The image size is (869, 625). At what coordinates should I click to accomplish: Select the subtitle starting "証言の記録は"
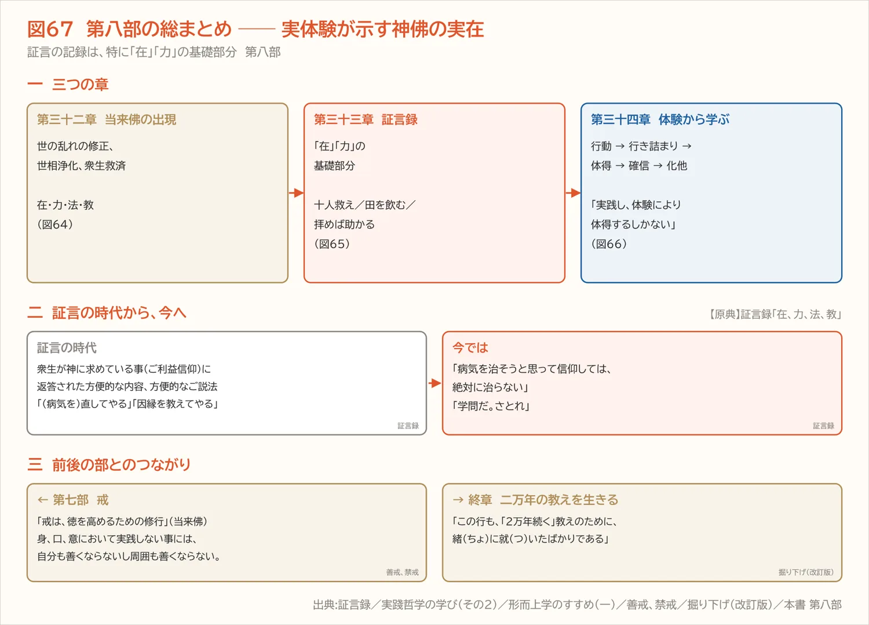(x=154, y=52)
